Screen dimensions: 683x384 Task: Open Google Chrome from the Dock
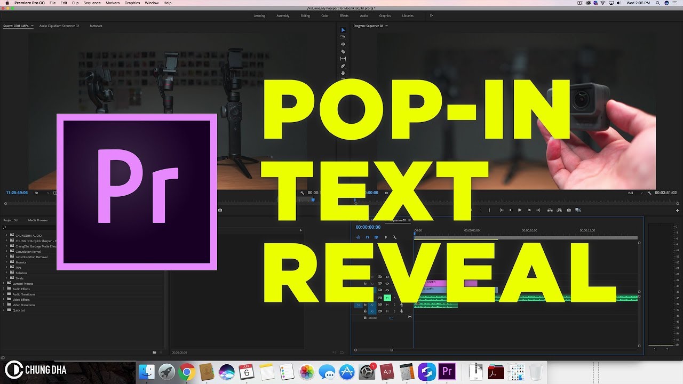pos(187,371)
